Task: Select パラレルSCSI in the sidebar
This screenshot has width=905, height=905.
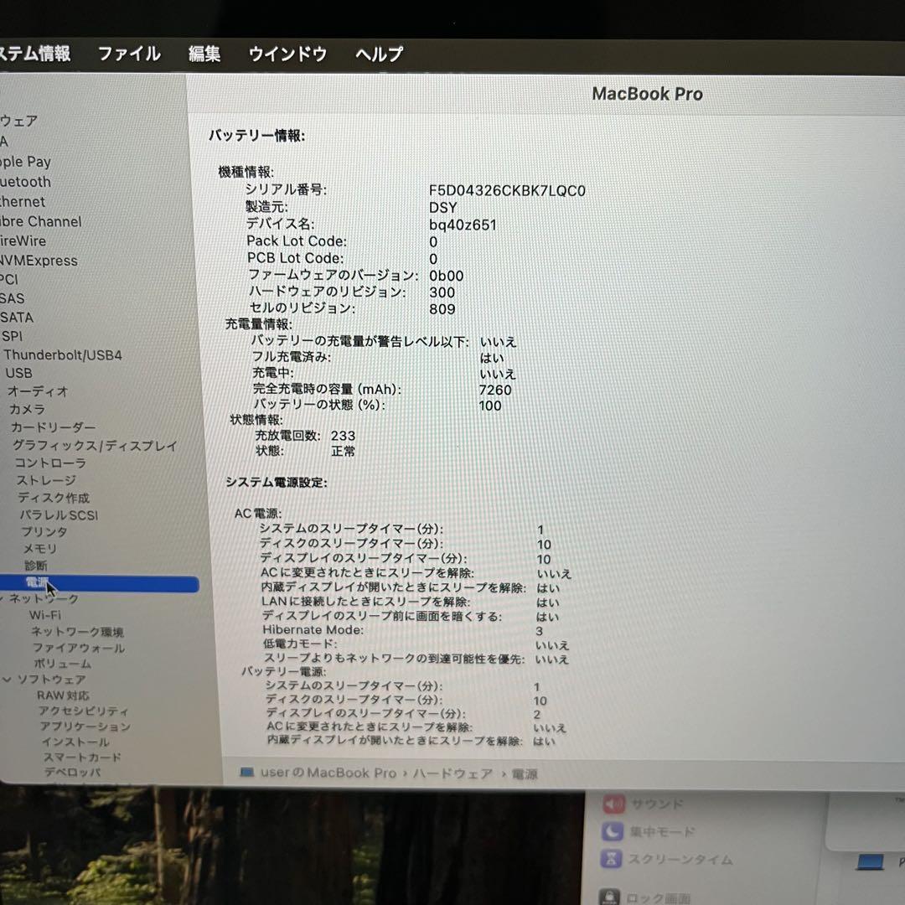Action: 59,515
